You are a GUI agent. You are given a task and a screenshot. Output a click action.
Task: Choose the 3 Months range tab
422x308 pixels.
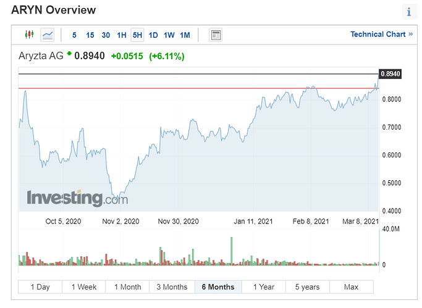point(172,287)
